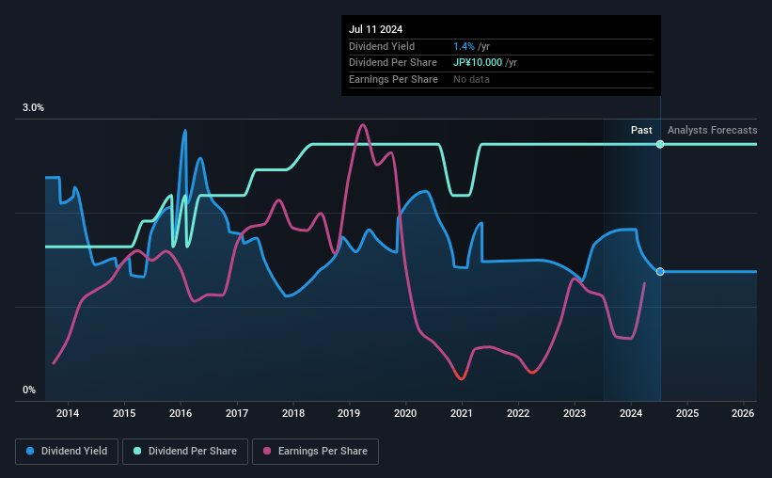
Task: Click the 1.4% dividend yield value
Action: pyautogui.click(x=464, y=46)
